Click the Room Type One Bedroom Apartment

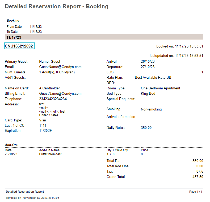coord(161,88)
